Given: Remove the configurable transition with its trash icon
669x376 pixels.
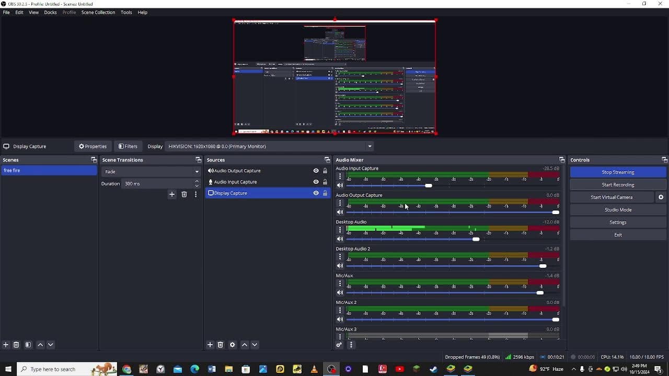Looking at the screenshot, I should coord(184,194).
